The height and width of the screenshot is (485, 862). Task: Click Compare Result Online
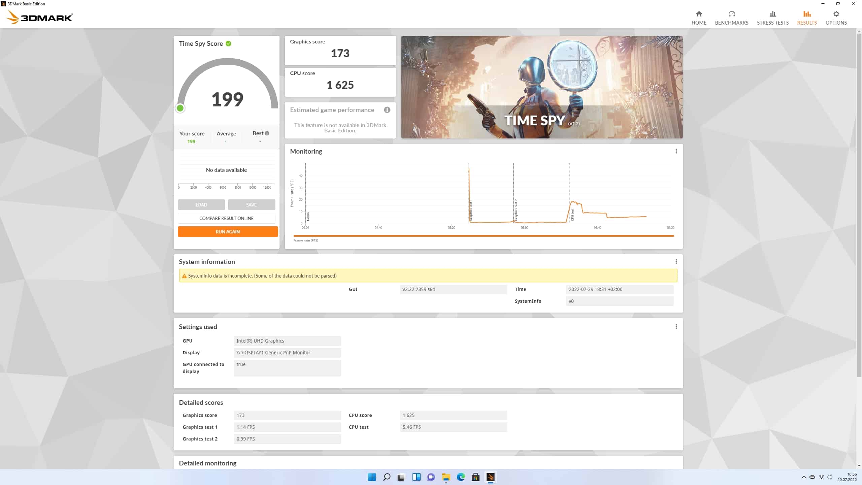coord(226,218)
